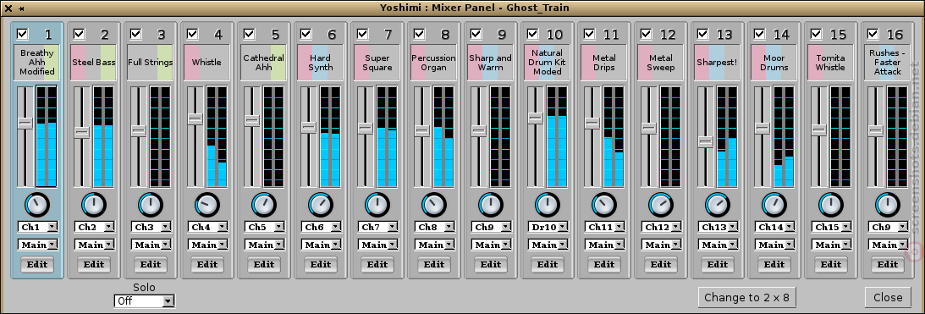
Task: Open the Dr10 MIDI channel dropdown
Action: coord(547,227)
